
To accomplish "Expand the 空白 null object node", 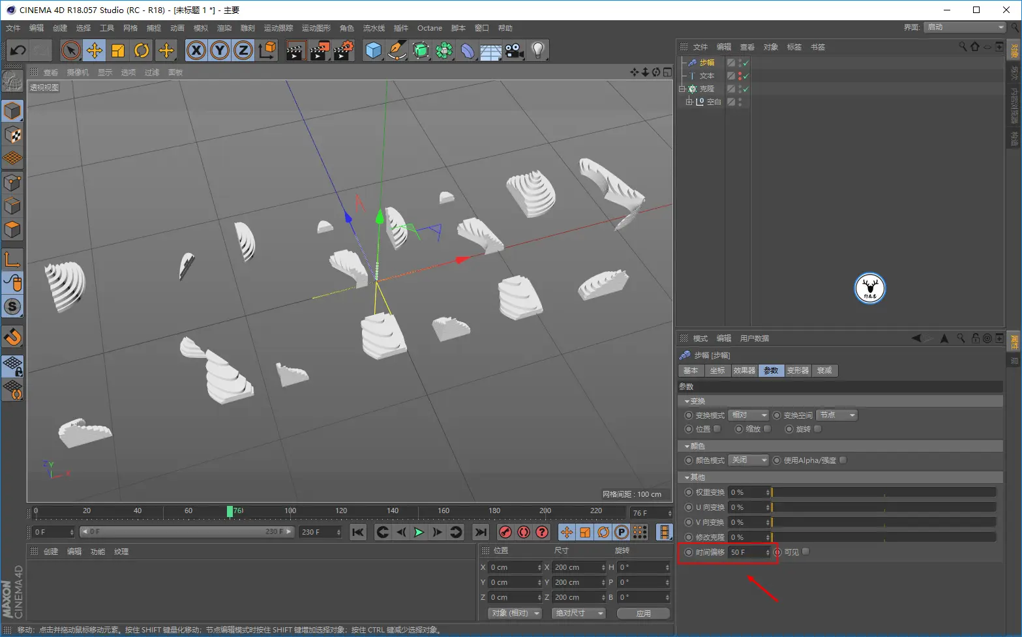I will [689, 102].
